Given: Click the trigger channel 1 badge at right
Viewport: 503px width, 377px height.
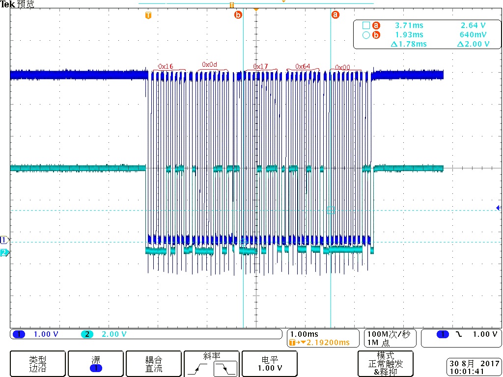Looking at the screenshot, I should tap(443, 334).
